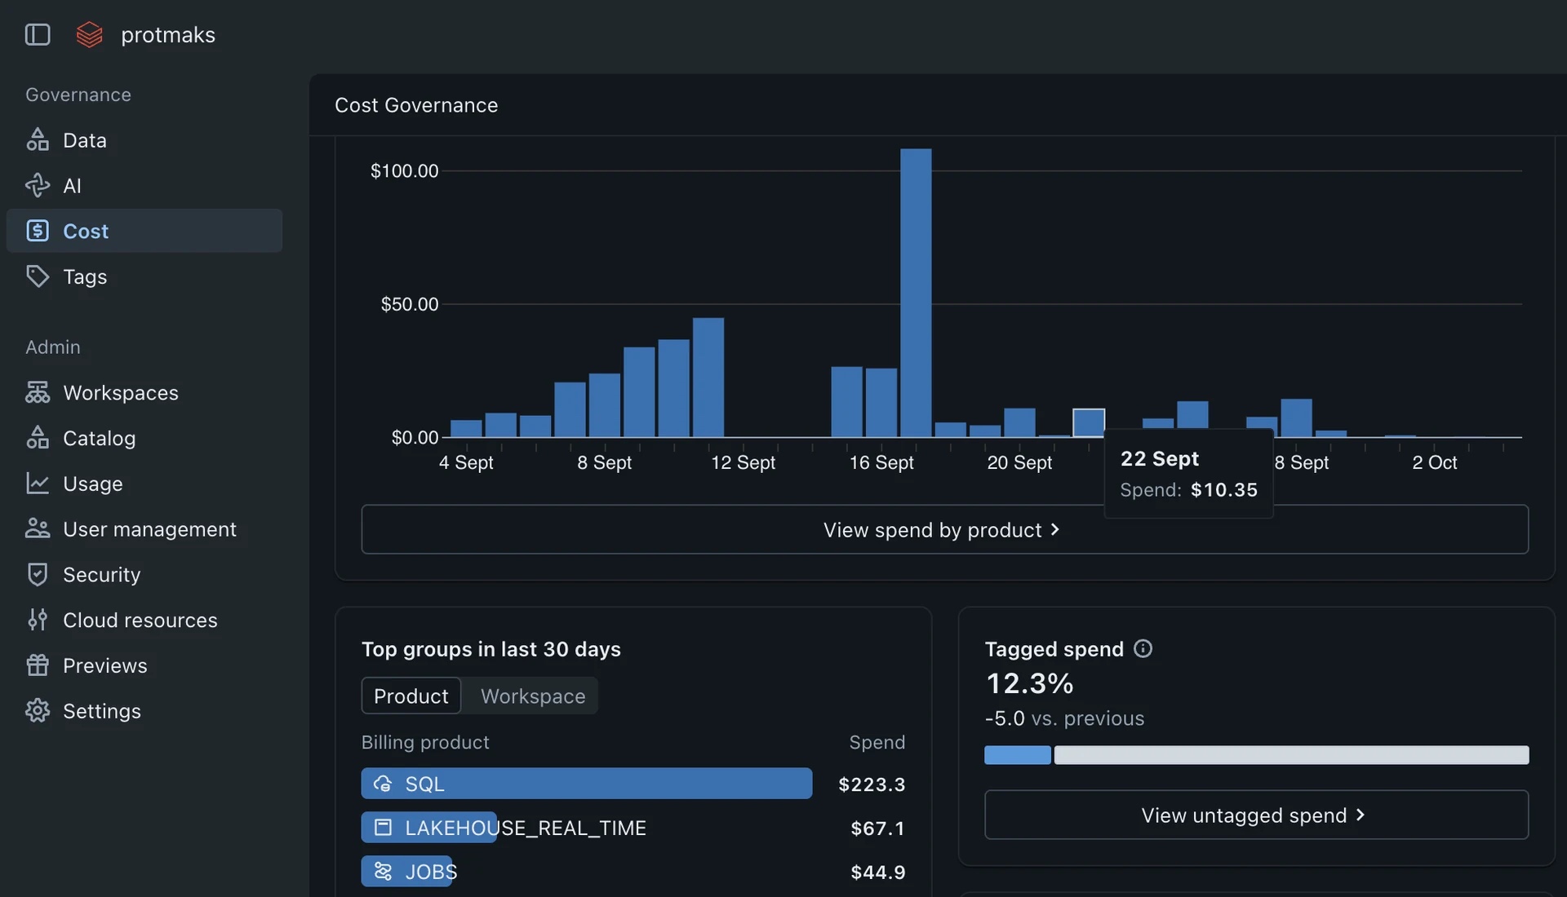Click the Tagged spend info icon

1143,648
